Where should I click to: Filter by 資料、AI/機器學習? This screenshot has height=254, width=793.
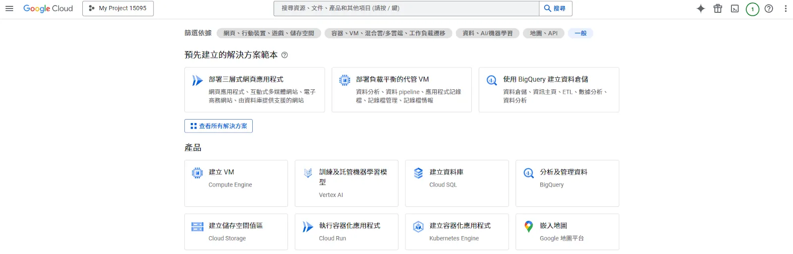[488, 33]
